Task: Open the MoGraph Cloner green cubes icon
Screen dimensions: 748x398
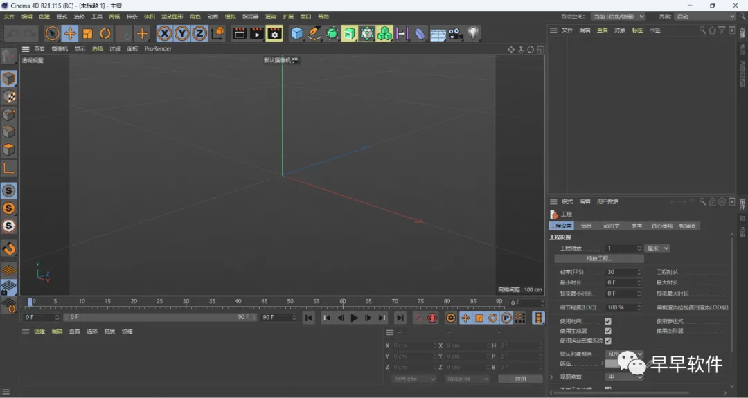Action: 384,33
